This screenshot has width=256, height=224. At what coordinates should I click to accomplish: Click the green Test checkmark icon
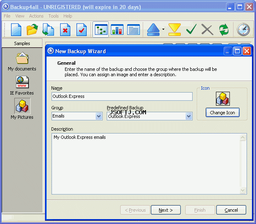pos(191,29)
